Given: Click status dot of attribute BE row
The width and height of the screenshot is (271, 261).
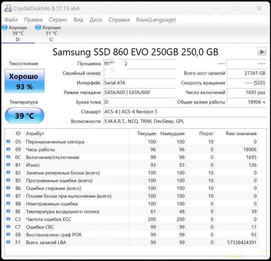Looking at the screenshot, I should 8,211.
